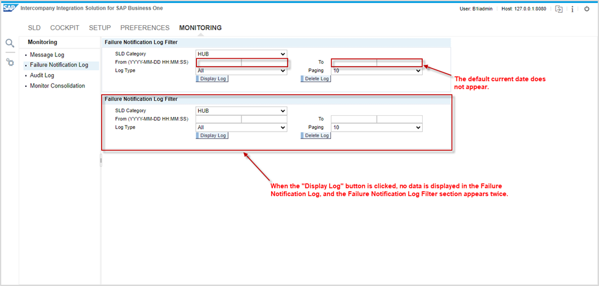Viewport: 599px width, 286px height.
Task: Expand the bottom SLD Category dropdown
Action: coord(241,111)
